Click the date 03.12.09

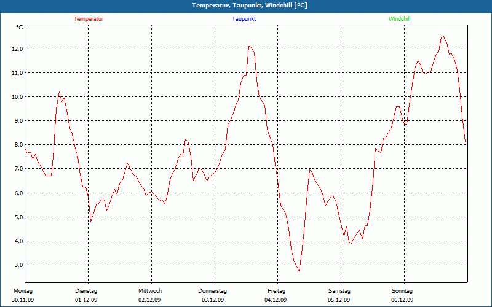(x=213, y=300)
